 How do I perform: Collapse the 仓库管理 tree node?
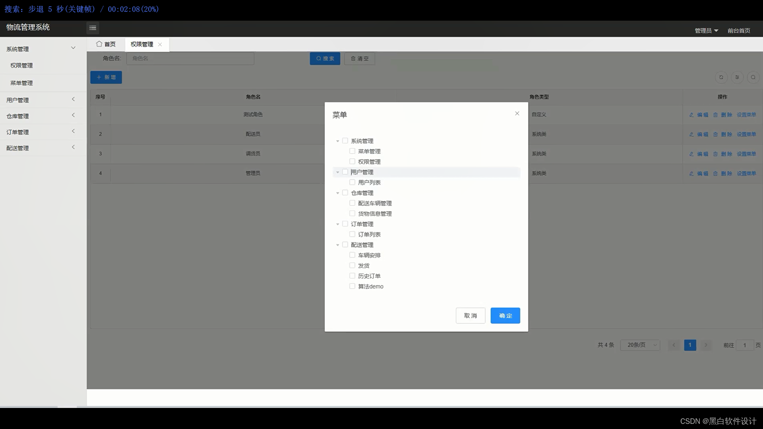click(338, 193)
